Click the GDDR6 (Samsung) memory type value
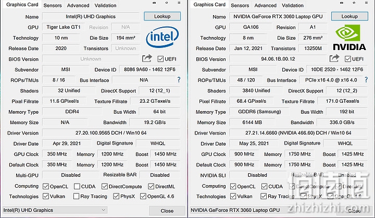 [x=259, y=112]
